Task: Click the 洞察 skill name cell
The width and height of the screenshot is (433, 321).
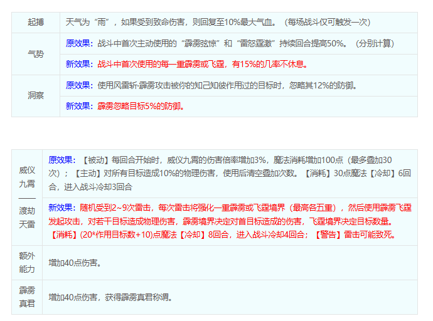Action: tap(36, 96)
